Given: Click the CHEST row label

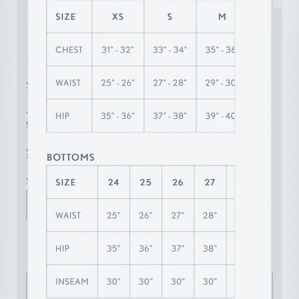Looking at the screenshot, I should click(69, 50).
